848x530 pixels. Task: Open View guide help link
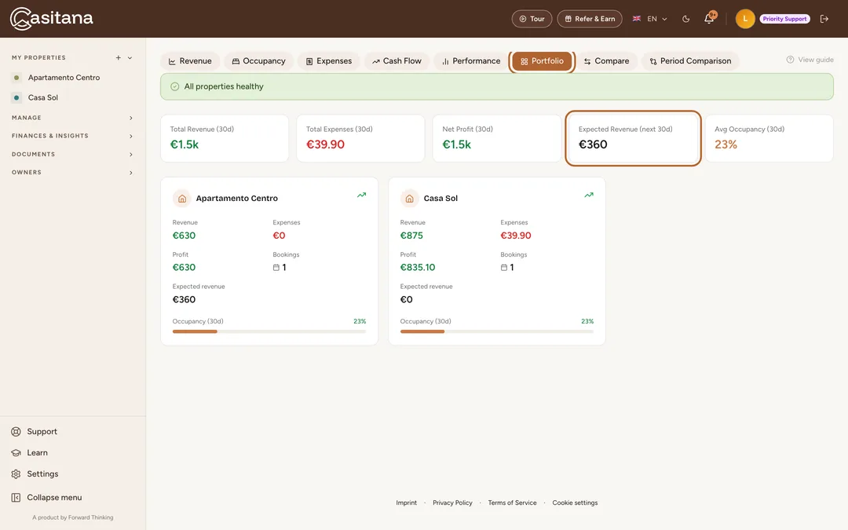[x=810, y=60]
